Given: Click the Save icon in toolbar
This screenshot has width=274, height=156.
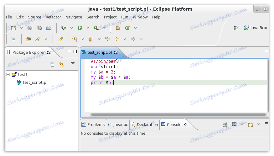Looking at the screenshot, I should click(30, 28).
